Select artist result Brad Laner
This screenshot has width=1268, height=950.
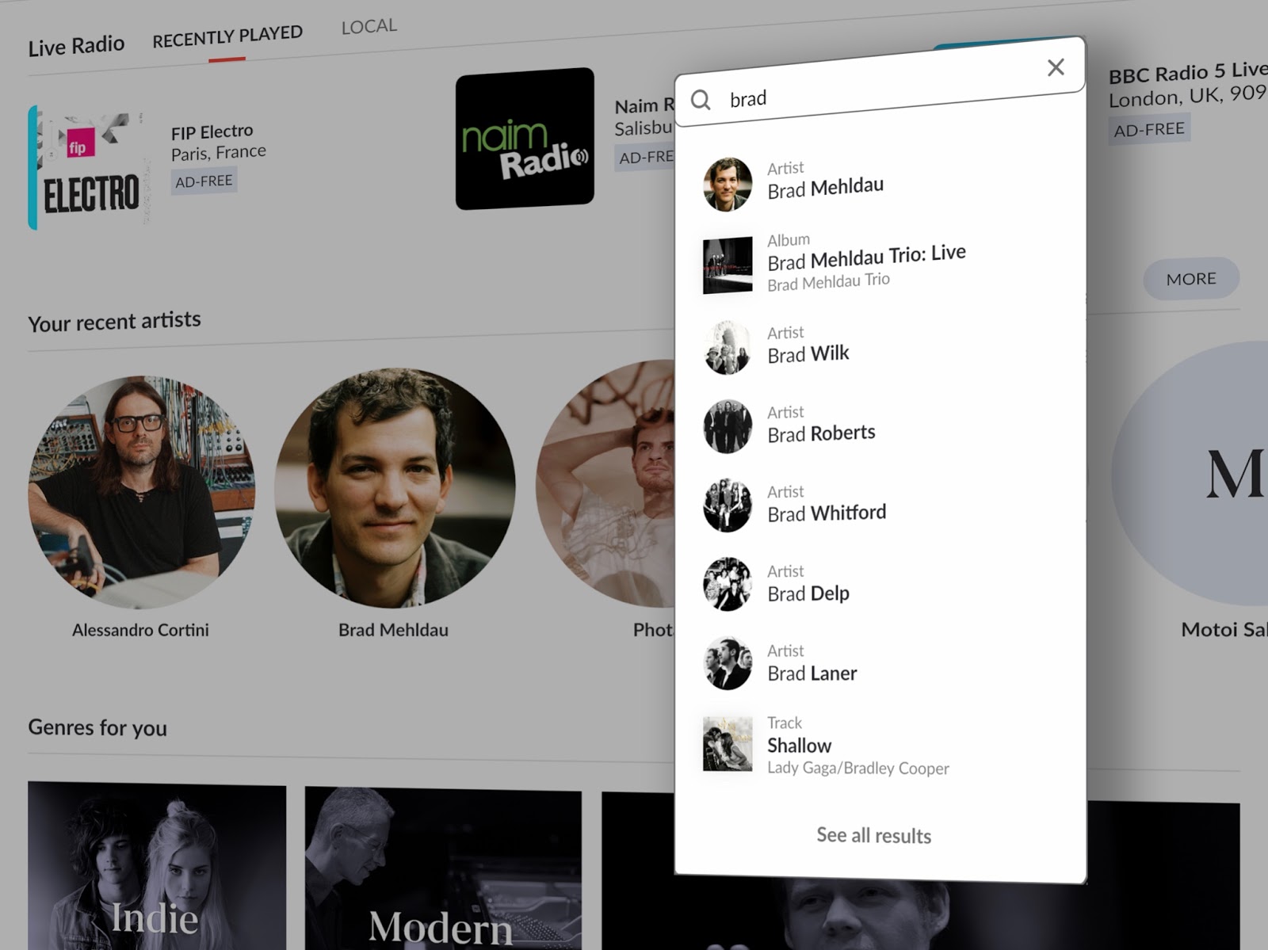pyautogui.click(x=880, y=663)
